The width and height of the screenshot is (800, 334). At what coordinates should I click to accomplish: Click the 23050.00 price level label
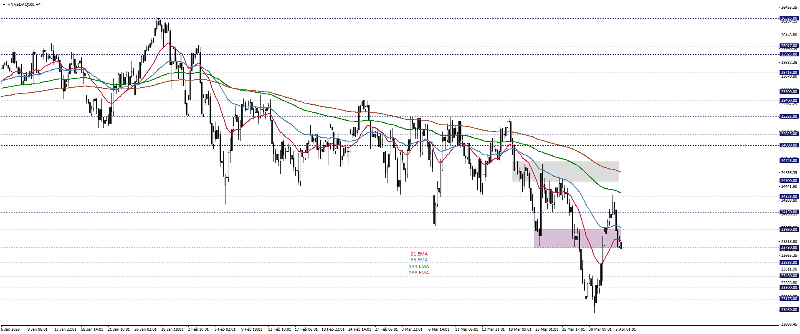(789, 310)
